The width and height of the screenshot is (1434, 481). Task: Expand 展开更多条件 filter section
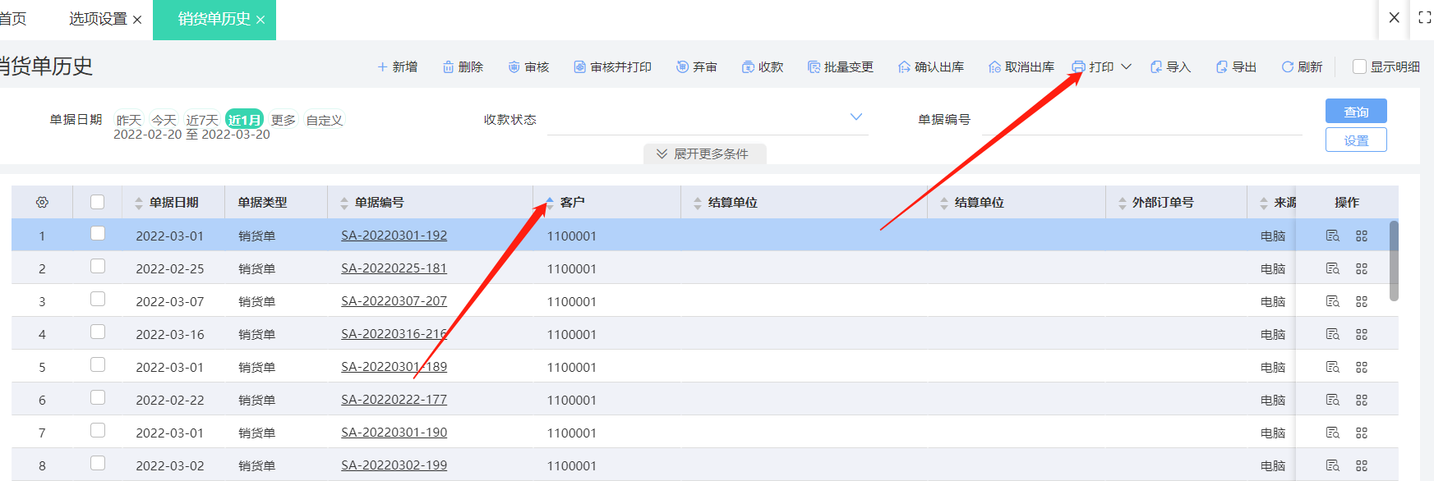click(x=704, y=154)
